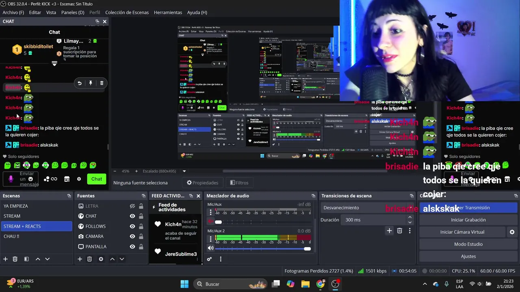The height and width of the screenshot is (292, 520).
Task: Open Ajustes button in controls
Action: (x=468, y=256)
